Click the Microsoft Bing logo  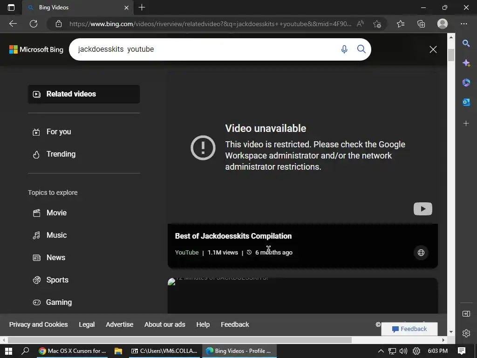[36, 49]
